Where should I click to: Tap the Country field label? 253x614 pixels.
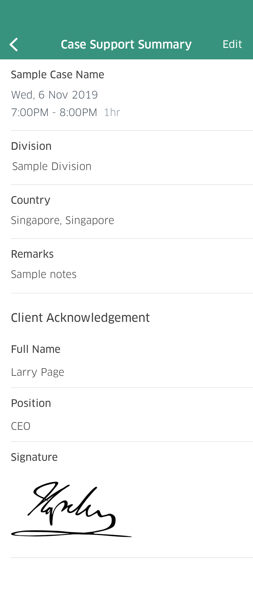(x=31, y=200)
